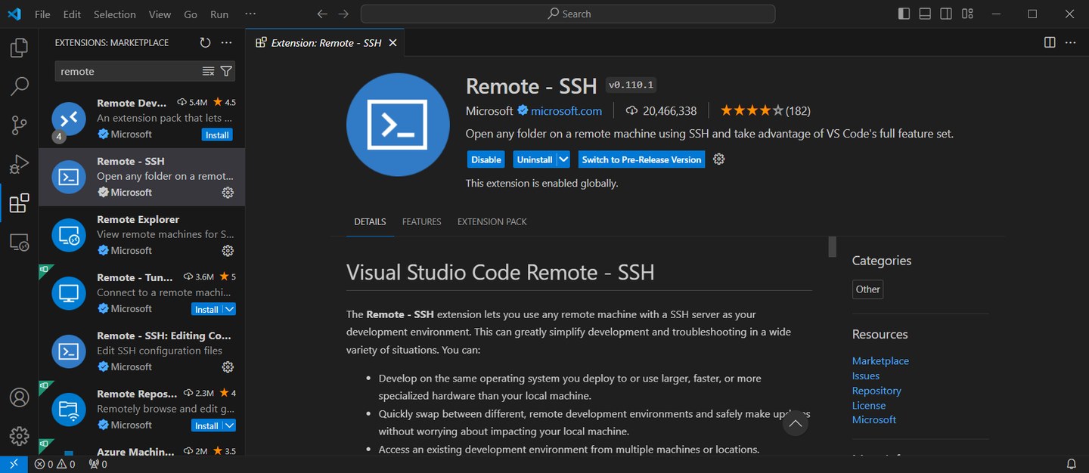Viewport: 1089px width, 473px height.
Task: Click the Remote indicator in the status bar
Action: (14, 463)
